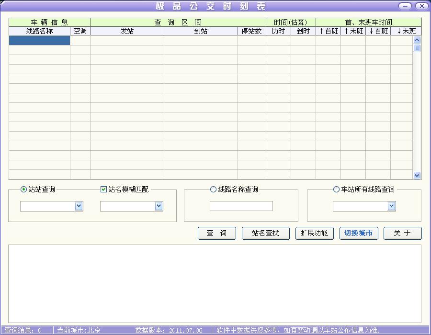
Task: Open the dropdown below 站站查询
Action: coord(79,206)
